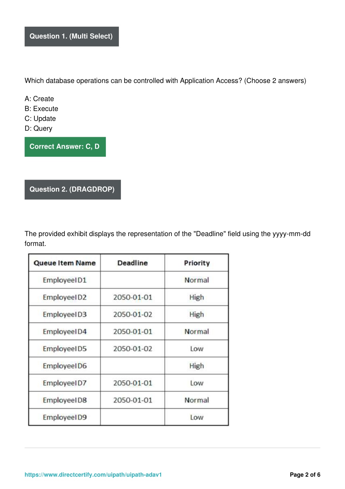Image resolution: width=345 pixels, height=489 pixels.
Task: Choose answer option B: Execute
Action: [41, 108]
